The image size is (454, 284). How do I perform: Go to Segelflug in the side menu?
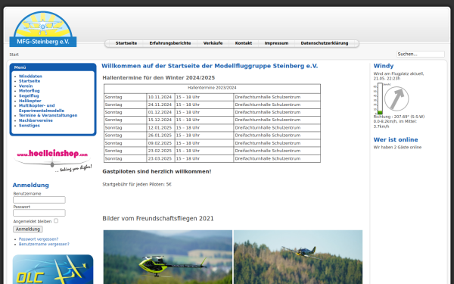pos(29,96)
